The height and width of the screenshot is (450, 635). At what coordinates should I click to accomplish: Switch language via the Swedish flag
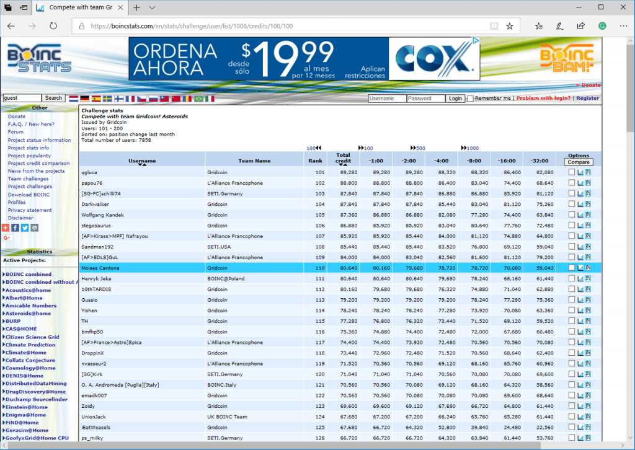[x=107, y=99]
